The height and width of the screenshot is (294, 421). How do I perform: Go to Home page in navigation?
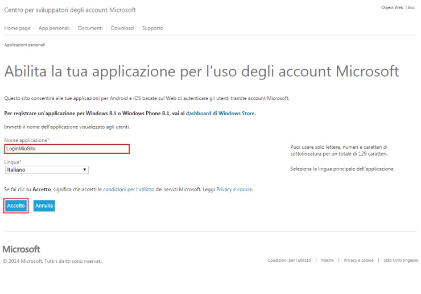coord(17,28)
